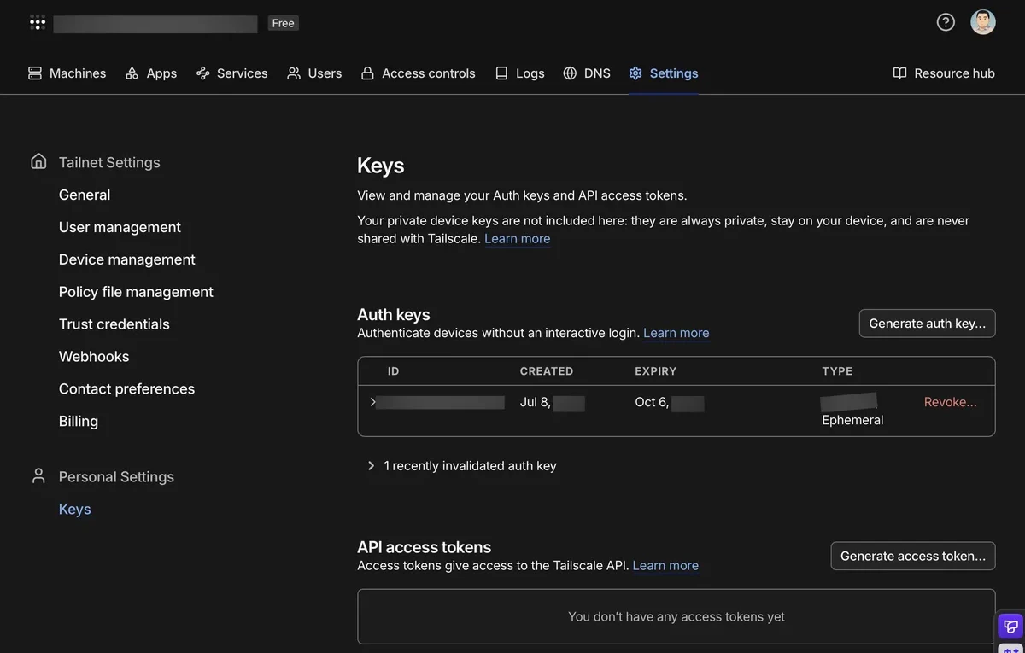Click the Users people icon

pos(294,73)
